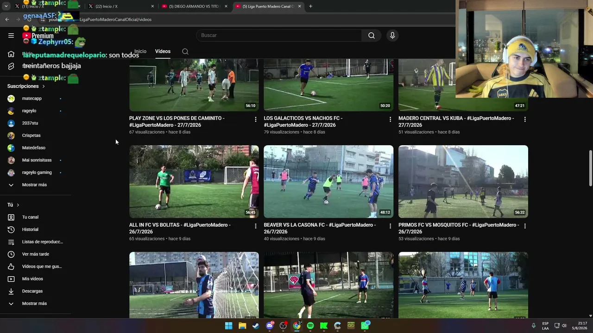Open the Windows Start menu
Screen dimensions: 593x333
(x=228, y=326)
